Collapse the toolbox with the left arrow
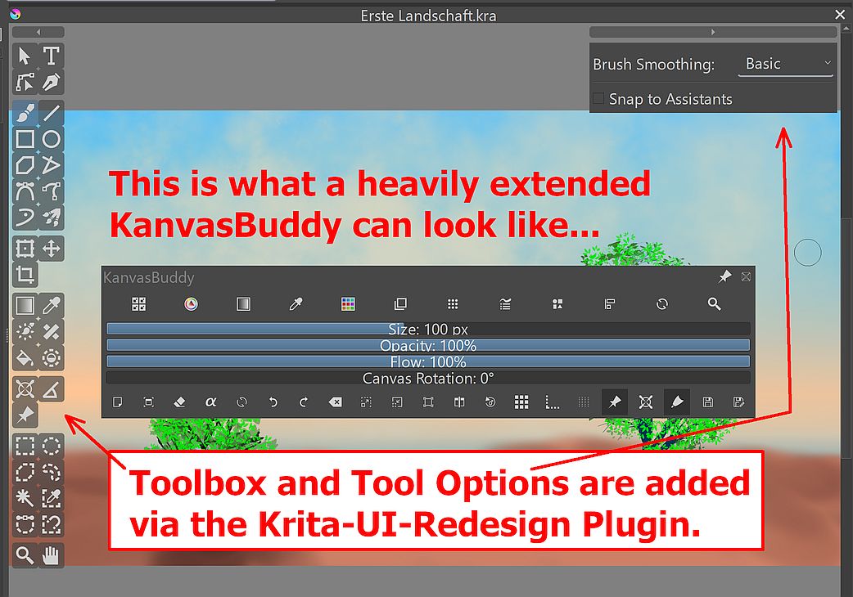 point(38,32)
